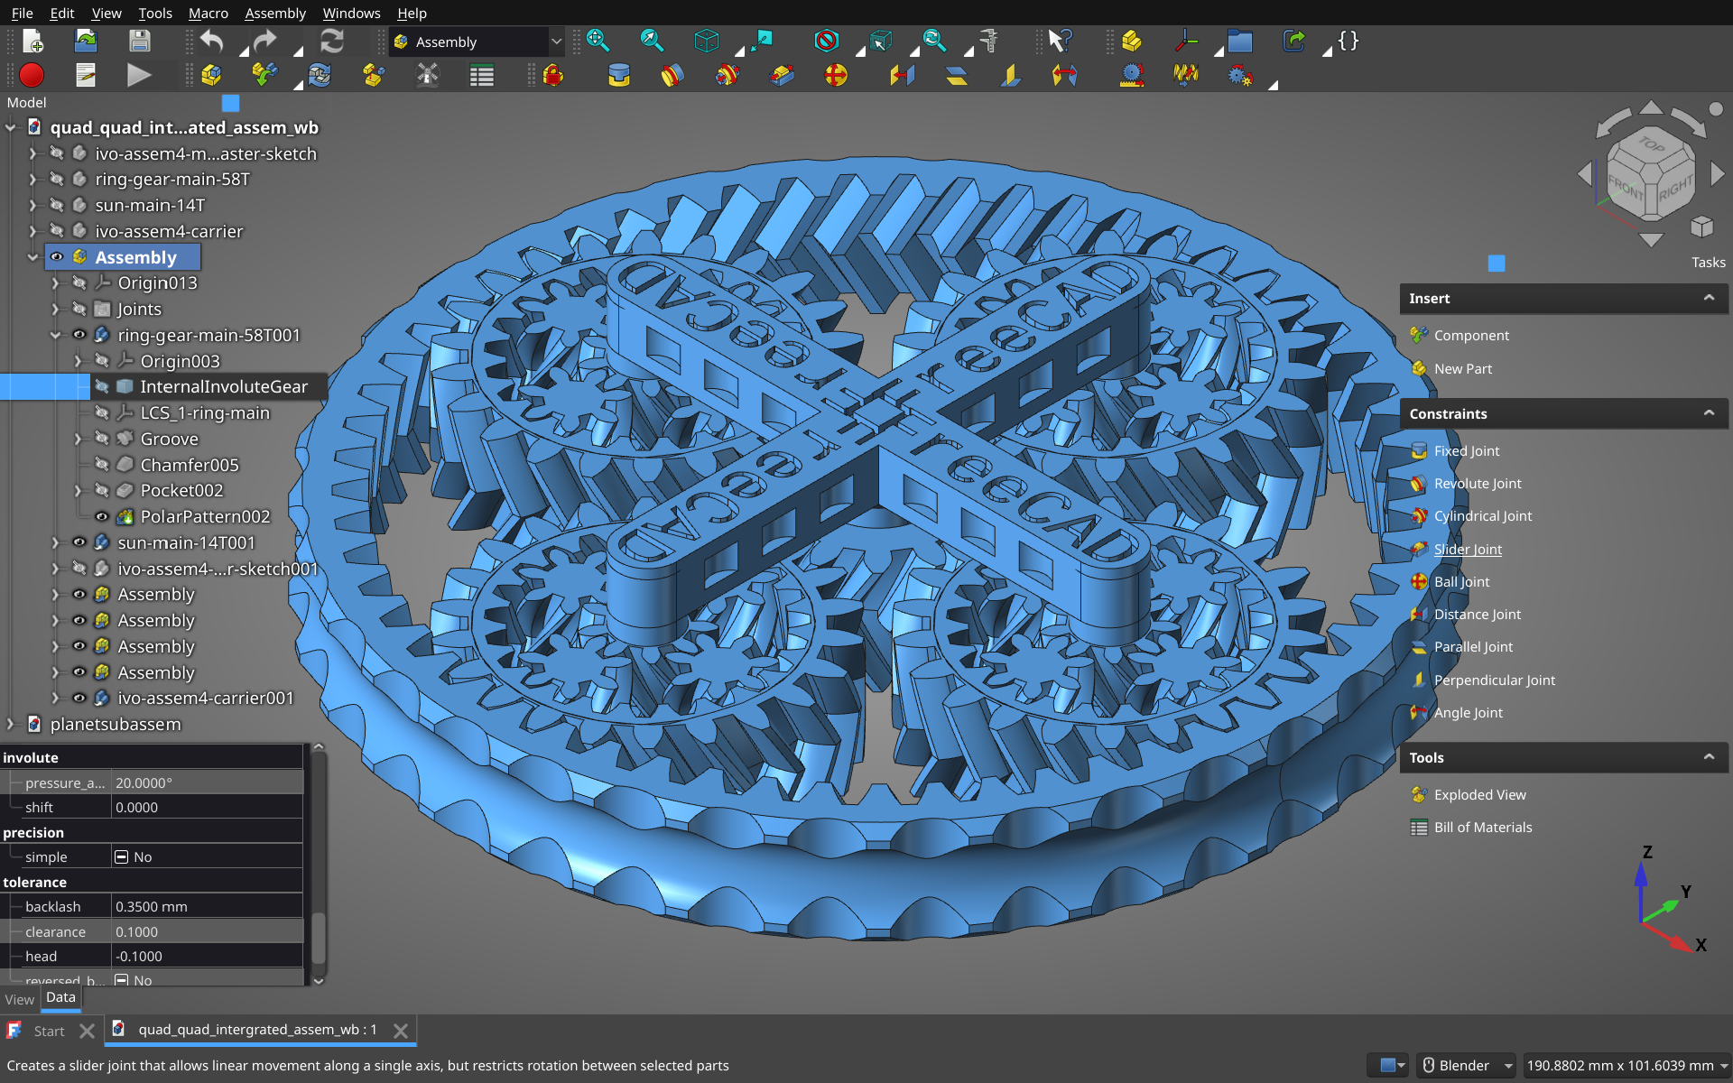Toggle visibility of PolarPattern002
This screenshot has height=1083, width=1733.
102,517
